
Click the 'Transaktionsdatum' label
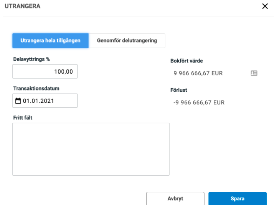36,88
